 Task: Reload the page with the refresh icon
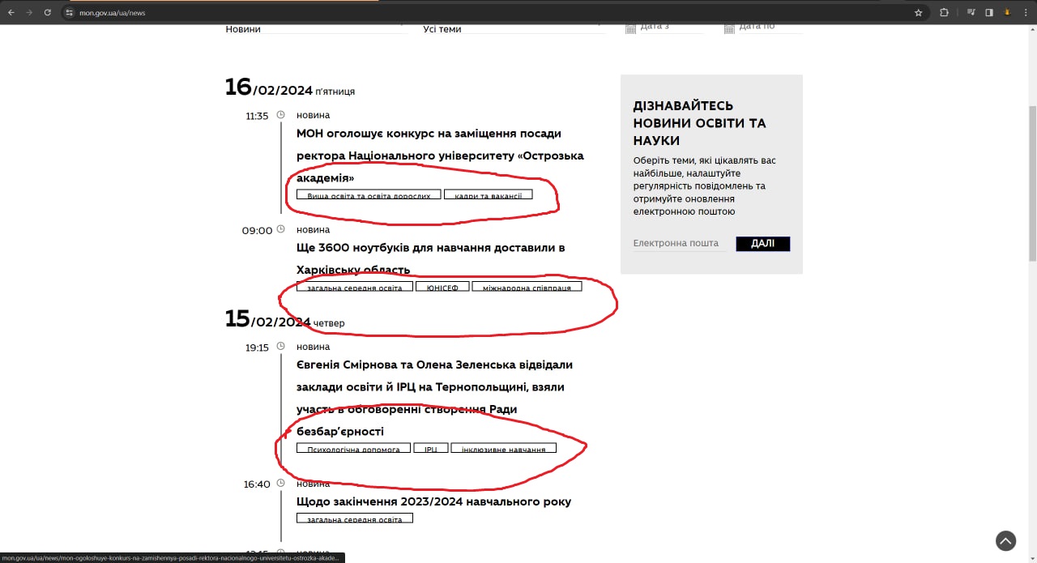(x=47, y=13)
